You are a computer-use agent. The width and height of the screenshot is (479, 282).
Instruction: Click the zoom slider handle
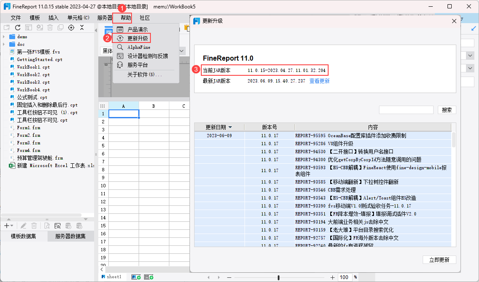[278, 277]
